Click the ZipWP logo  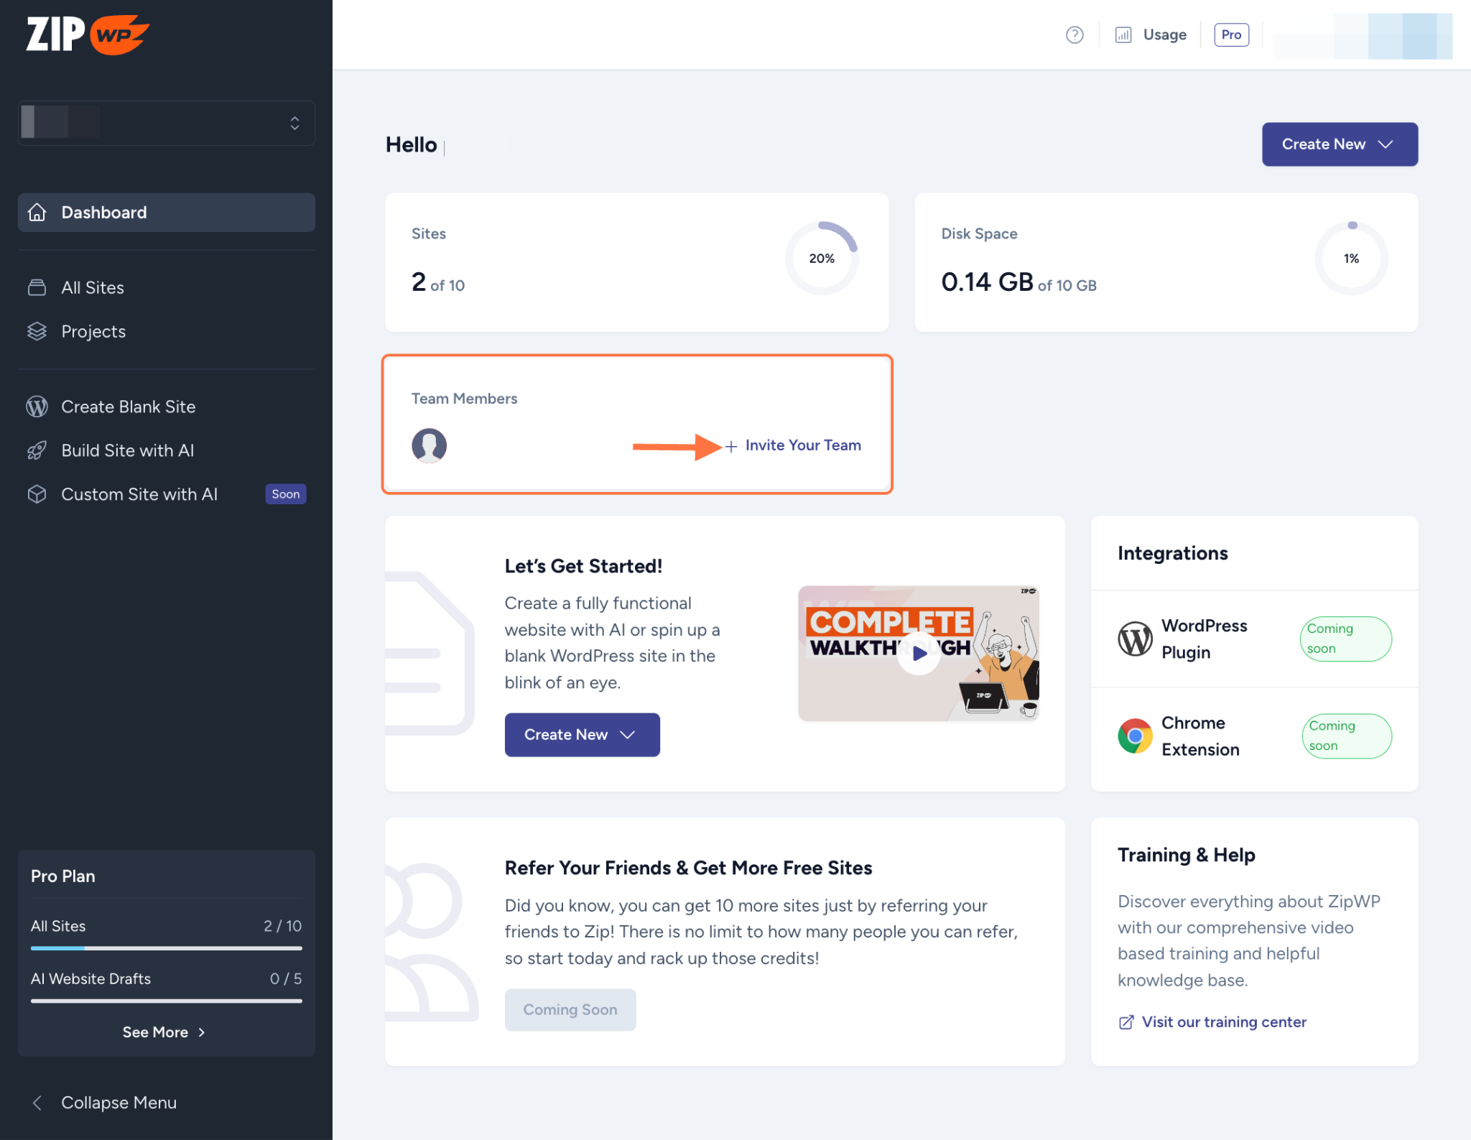pos(87,34)
